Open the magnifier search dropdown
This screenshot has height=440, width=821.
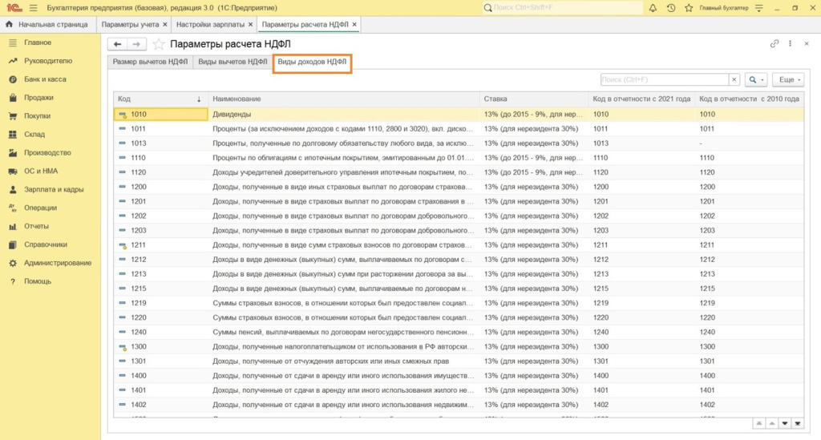click(756, 80)
